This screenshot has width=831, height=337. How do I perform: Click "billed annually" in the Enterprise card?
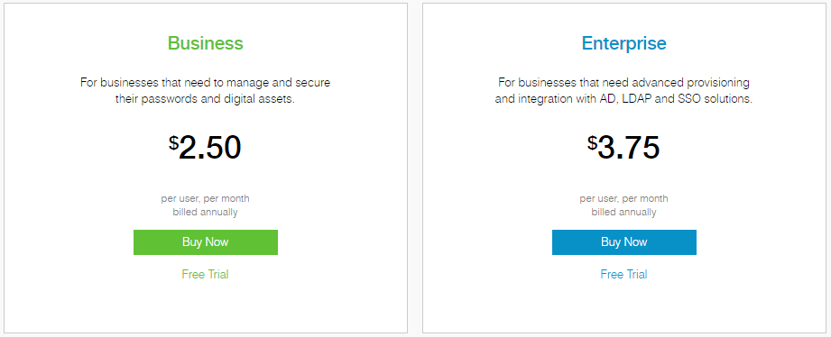coord(623,212)
